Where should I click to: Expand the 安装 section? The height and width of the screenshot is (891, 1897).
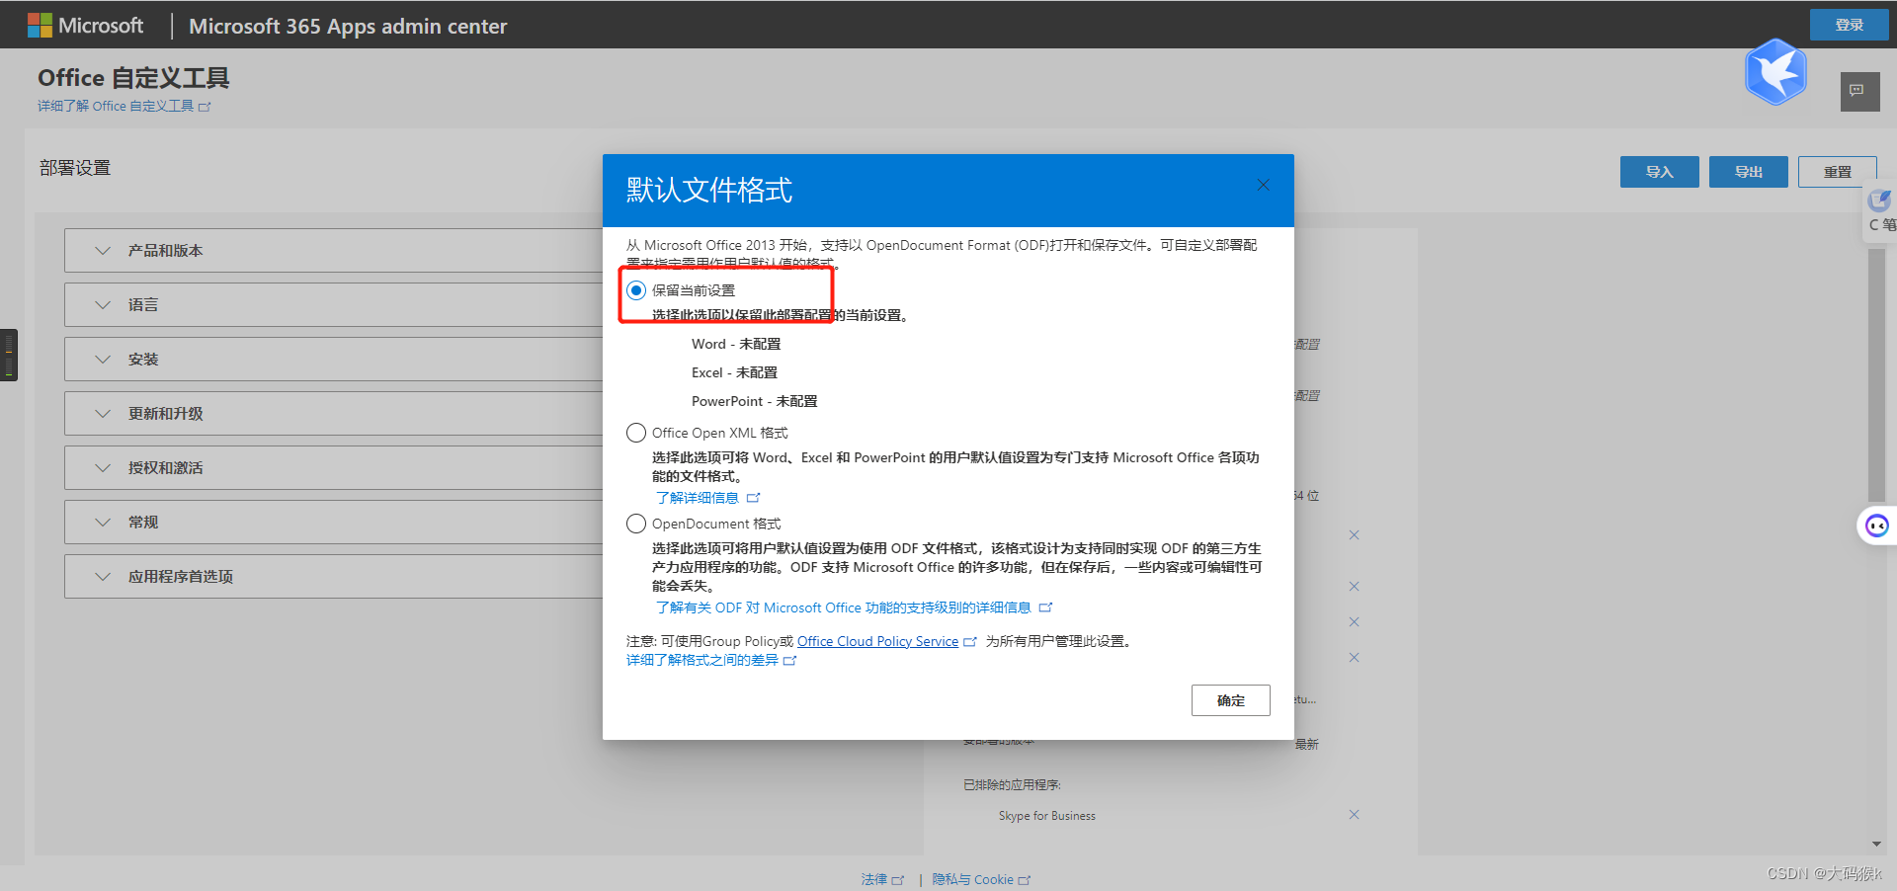pyautogui.click(x=334, y=360)
